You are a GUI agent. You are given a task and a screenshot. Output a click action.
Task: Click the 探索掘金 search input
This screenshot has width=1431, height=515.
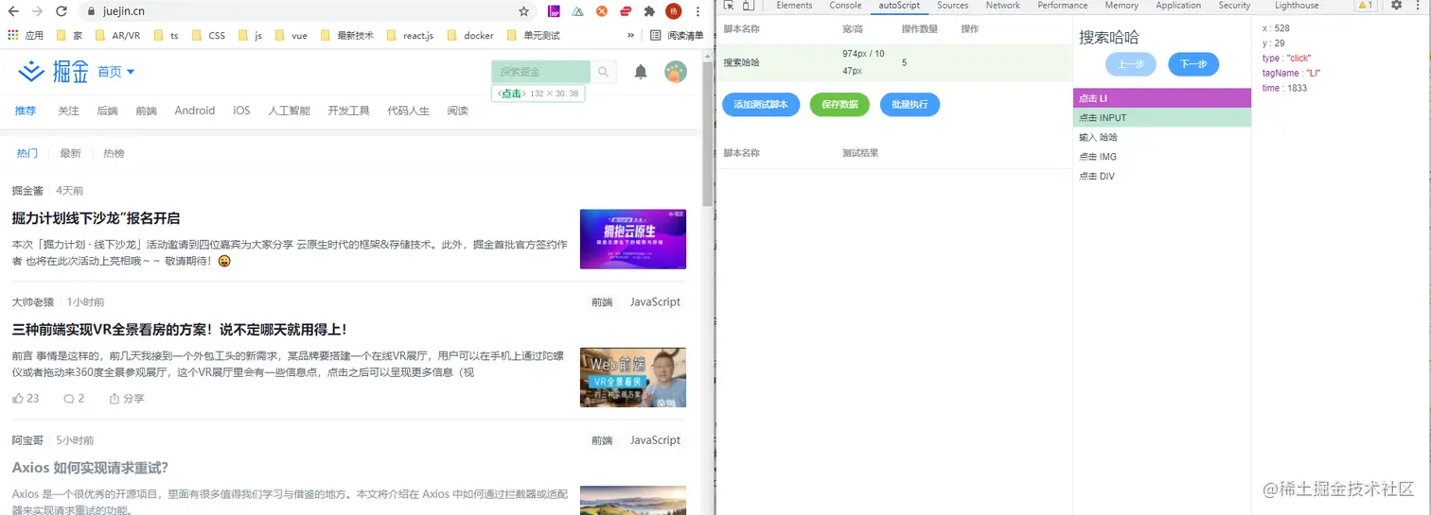[540, 72]
